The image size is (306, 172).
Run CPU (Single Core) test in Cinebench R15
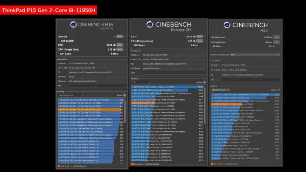coord(119,50)
